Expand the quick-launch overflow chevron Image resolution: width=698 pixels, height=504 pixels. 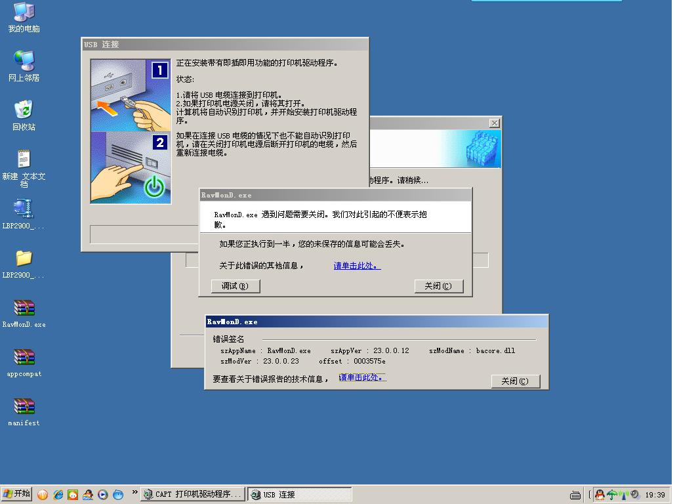[135, 492]
